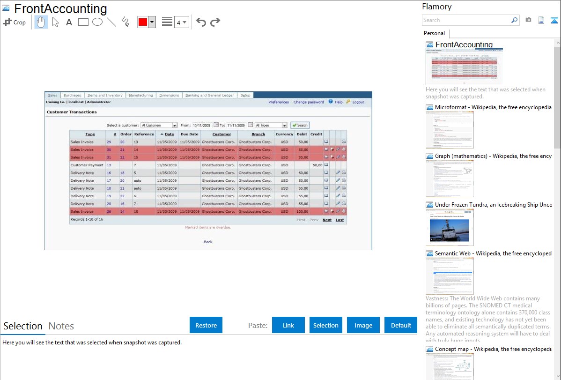Click FrontAccounting title icon at top left
Image resolution: width=561 pixels, height=380 pixels.
click(x=6, y=8)
